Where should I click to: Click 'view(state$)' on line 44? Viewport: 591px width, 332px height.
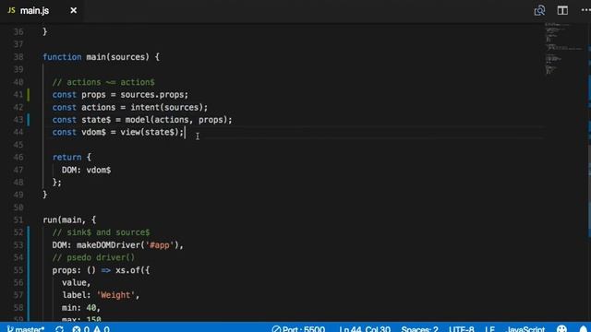pyautogui.click(x=150, y=132)
